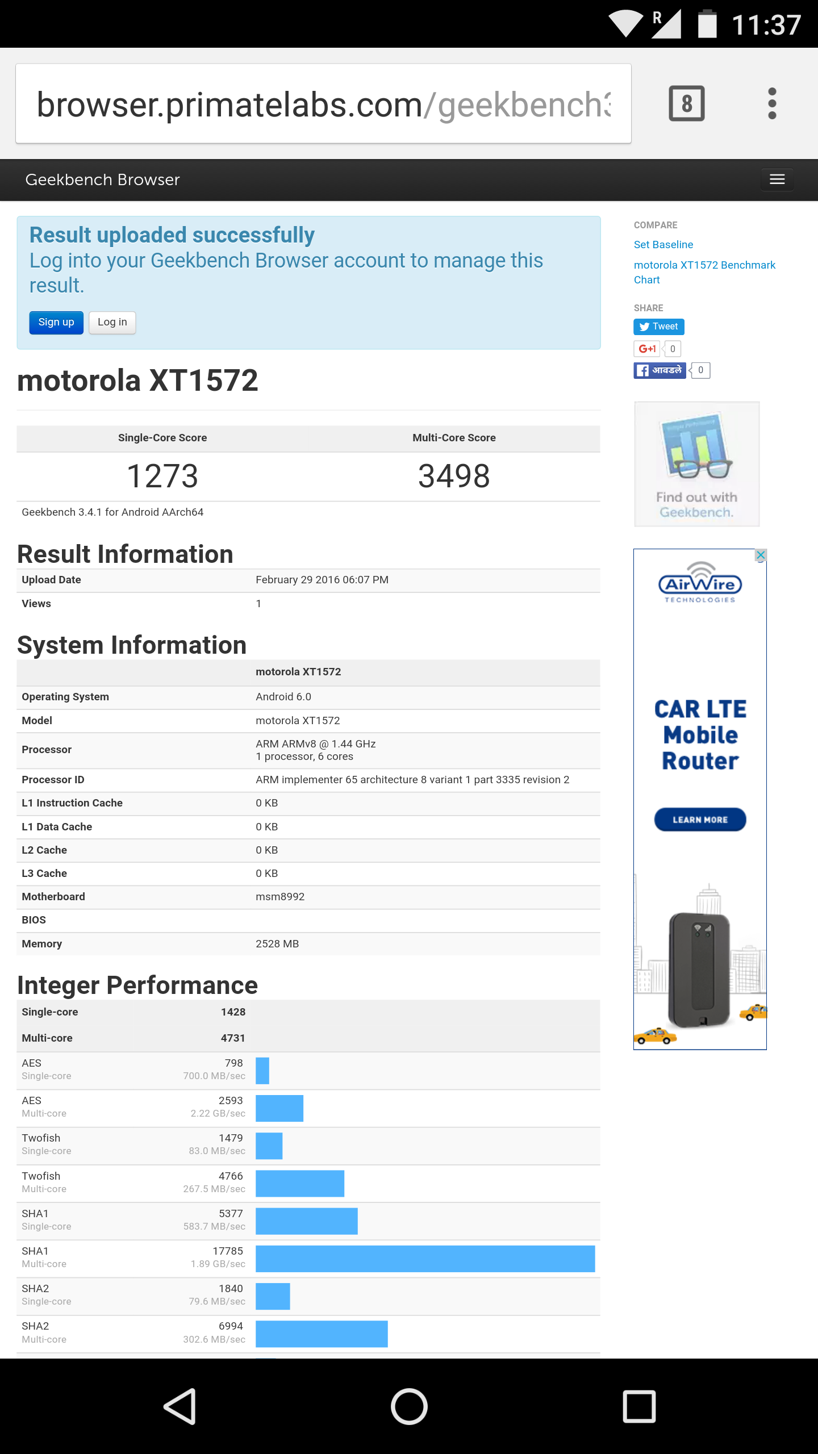Image resolution: width=818 pixels, height=1454 pixels.
Task: Tap the battery status icon
Action: click(707, 24)
